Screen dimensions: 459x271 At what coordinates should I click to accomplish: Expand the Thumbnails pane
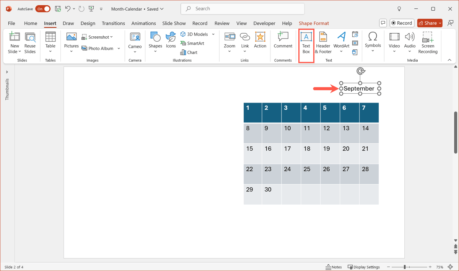click(7, 72)
